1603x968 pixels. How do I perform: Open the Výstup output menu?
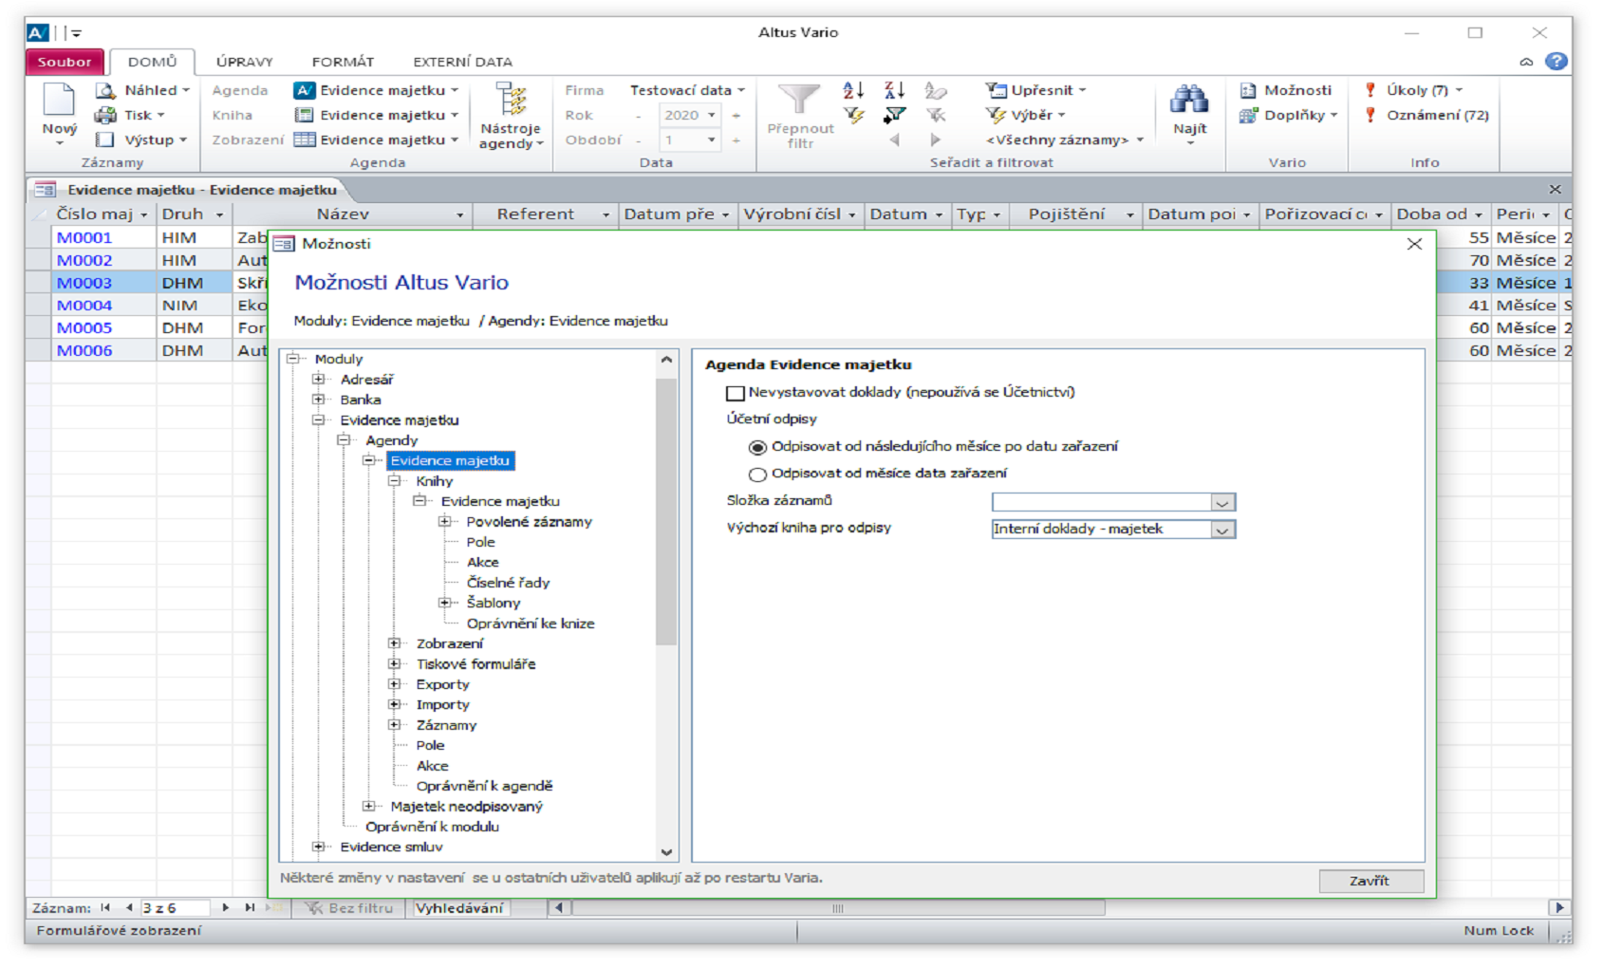pyautogui.click(x=142, y=140)
